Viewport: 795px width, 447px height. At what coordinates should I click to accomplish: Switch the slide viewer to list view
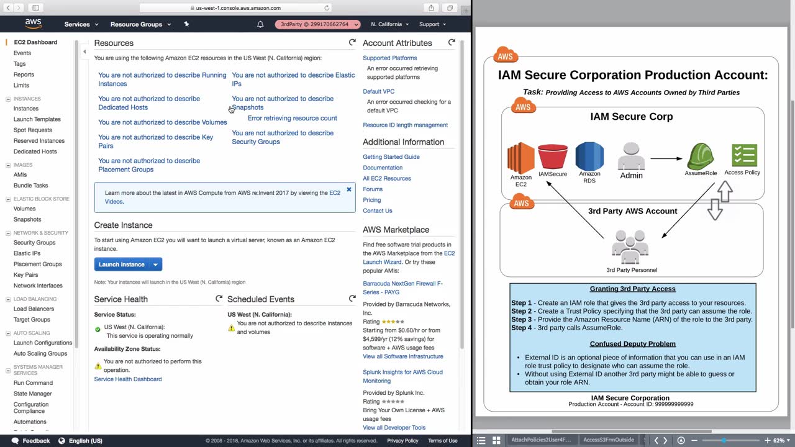[481, 440]
